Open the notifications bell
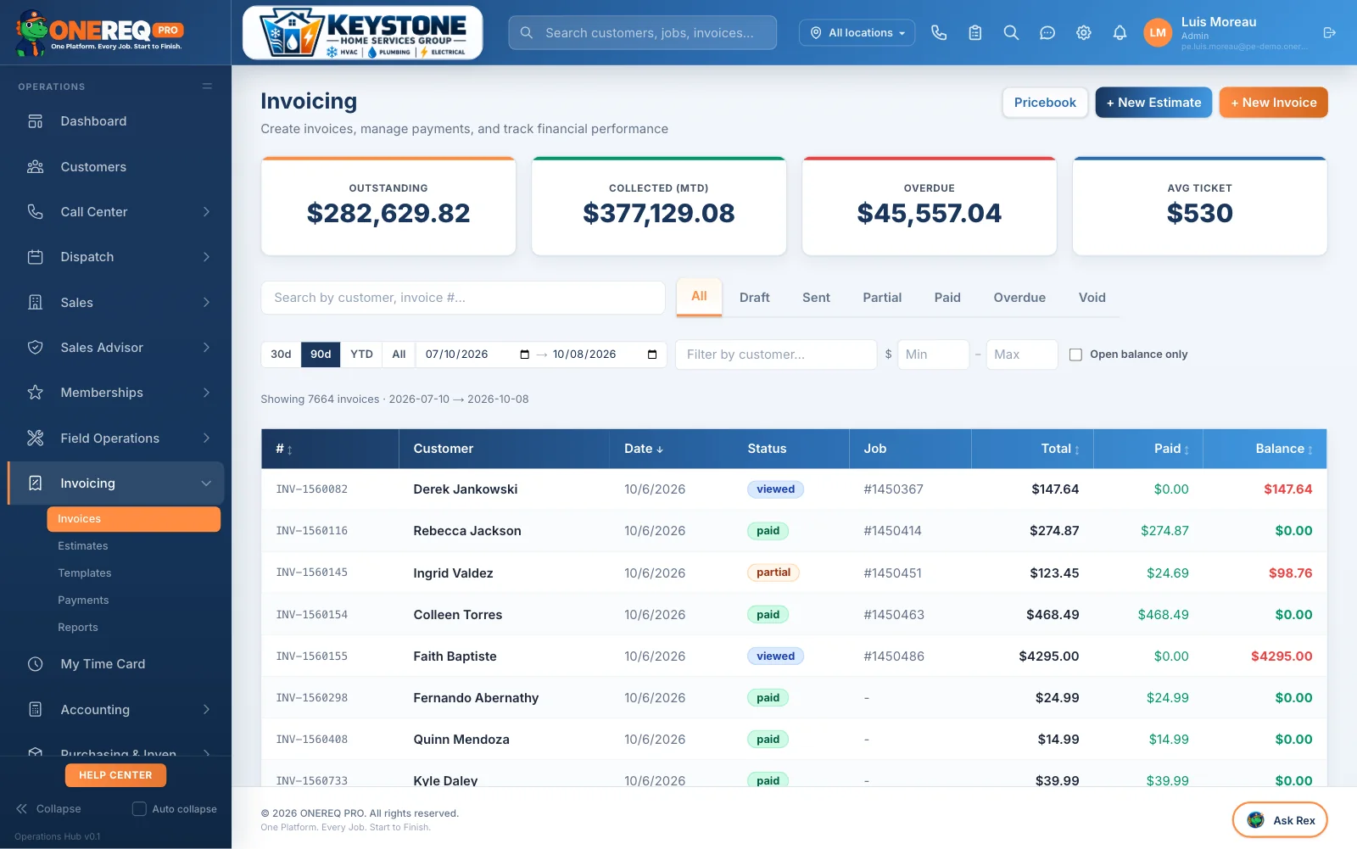 coord(1120,32)
